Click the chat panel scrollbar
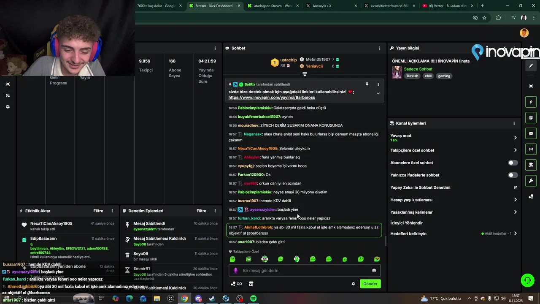 coord(386,242)
